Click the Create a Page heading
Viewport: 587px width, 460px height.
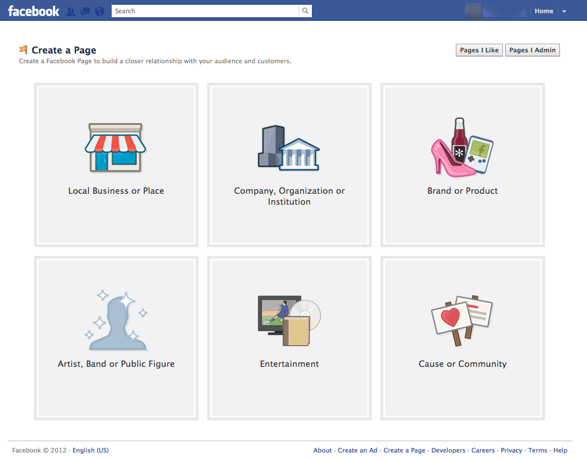tap(64, 50)
